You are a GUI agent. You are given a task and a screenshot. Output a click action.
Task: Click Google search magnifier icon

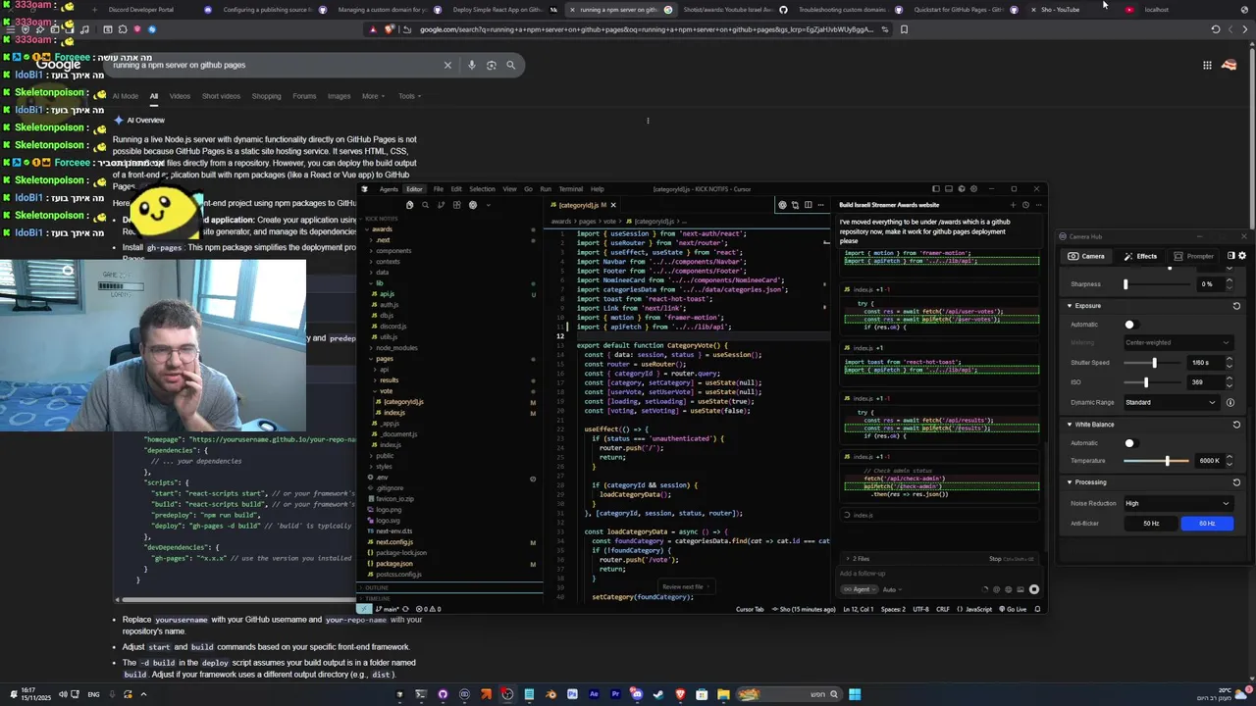(x=510, y=65)
